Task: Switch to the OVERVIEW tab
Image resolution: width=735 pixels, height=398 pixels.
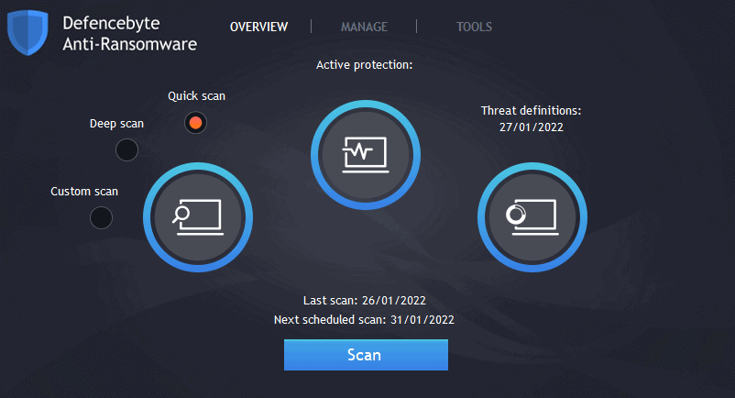Action: tap(258, 27)
